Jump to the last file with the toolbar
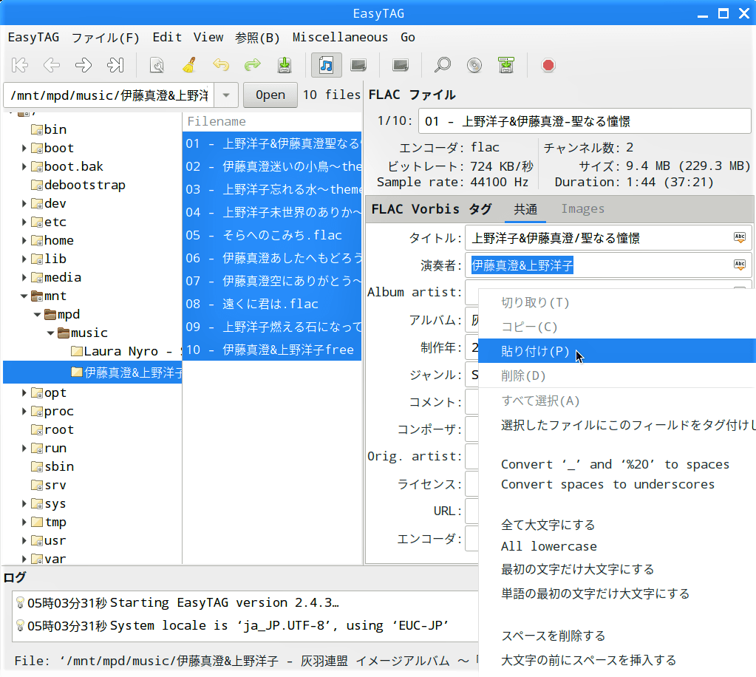This screenshot has width=756, height=677. 115,65
